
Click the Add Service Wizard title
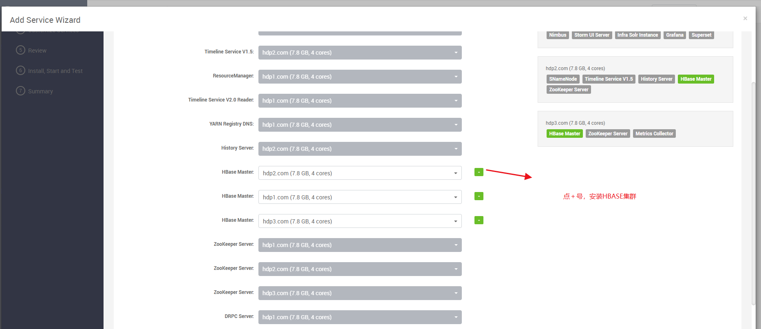pos(45,20)
